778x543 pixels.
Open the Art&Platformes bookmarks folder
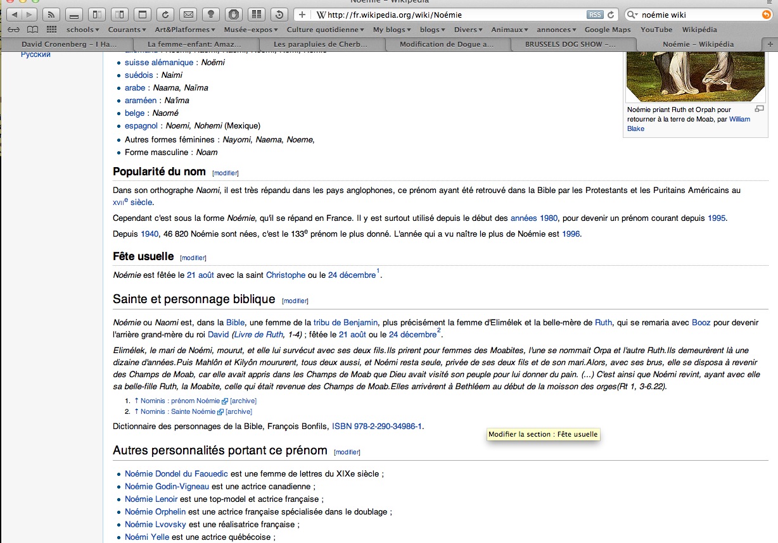pyautogui.click(x=184, y=30)
